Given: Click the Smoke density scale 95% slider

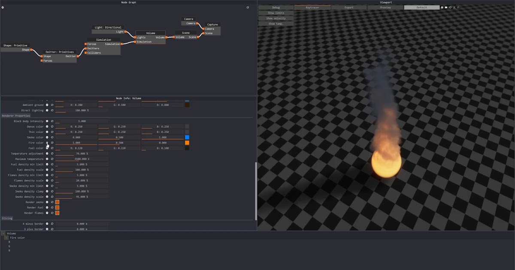Looking at the screenshot, I should 82,197.
